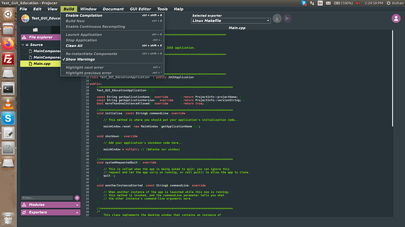Expand the Exporters panel
The image size is (405, 227).
50,212
